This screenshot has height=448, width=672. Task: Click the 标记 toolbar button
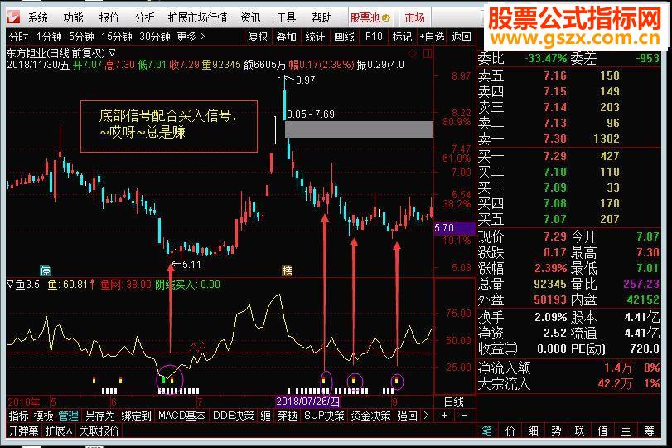tap(402, 37)
